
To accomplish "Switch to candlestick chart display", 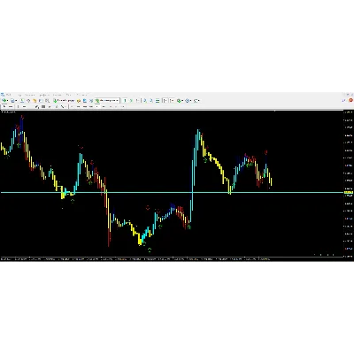I will point(131,101).
